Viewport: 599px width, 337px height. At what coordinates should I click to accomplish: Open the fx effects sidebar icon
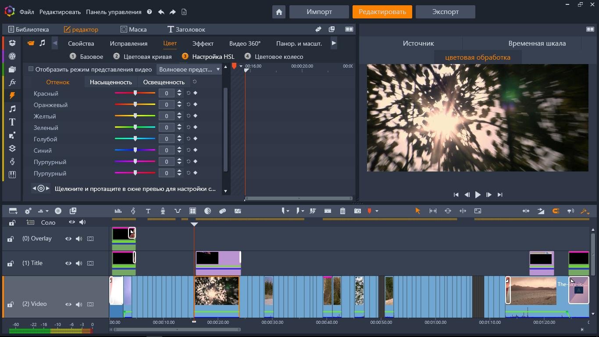(12, 82)
